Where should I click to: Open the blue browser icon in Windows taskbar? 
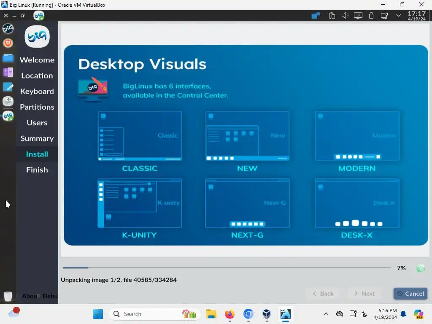tap(248, 314)
